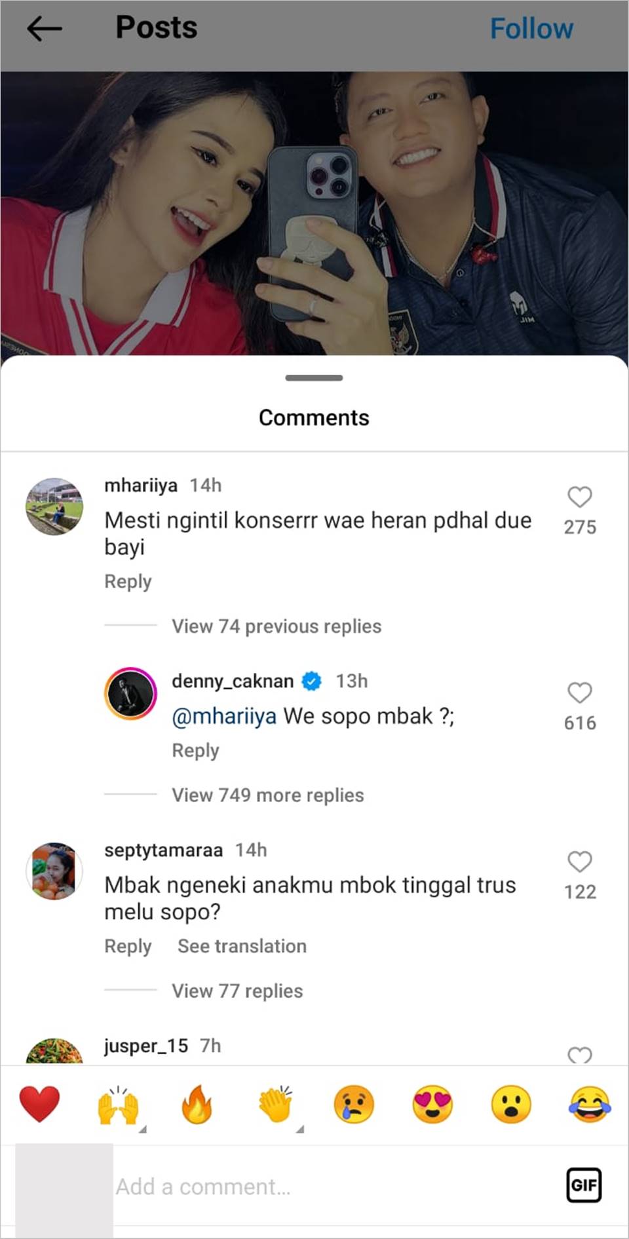The image size is (629, 1239).
Task: Insert the laughing tears emoji
Action: (x=590, y=1105)
